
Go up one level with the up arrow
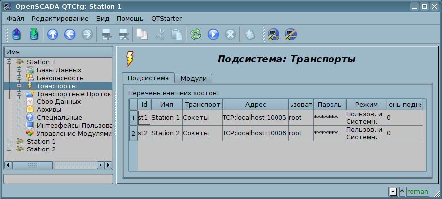52,34
